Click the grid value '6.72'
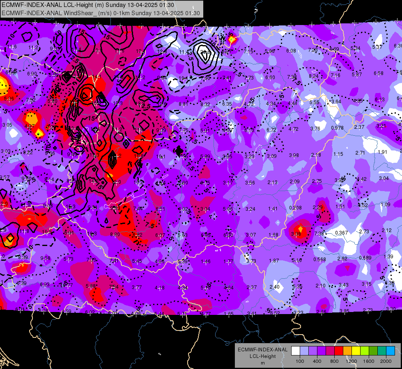Image resolution: width=402 pixels, height=369 pixels. tap(271, 130)
